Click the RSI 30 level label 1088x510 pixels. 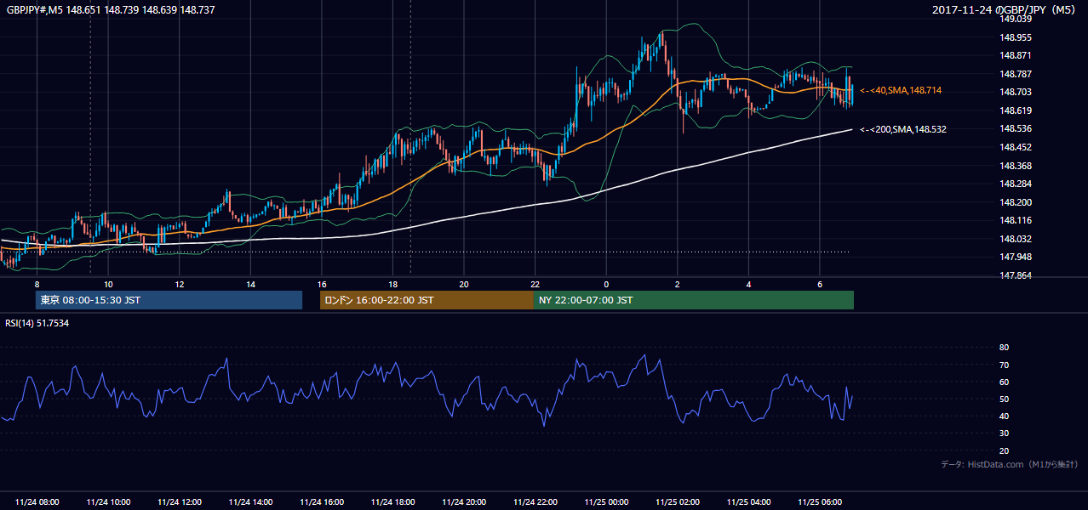pos(1004,433)
